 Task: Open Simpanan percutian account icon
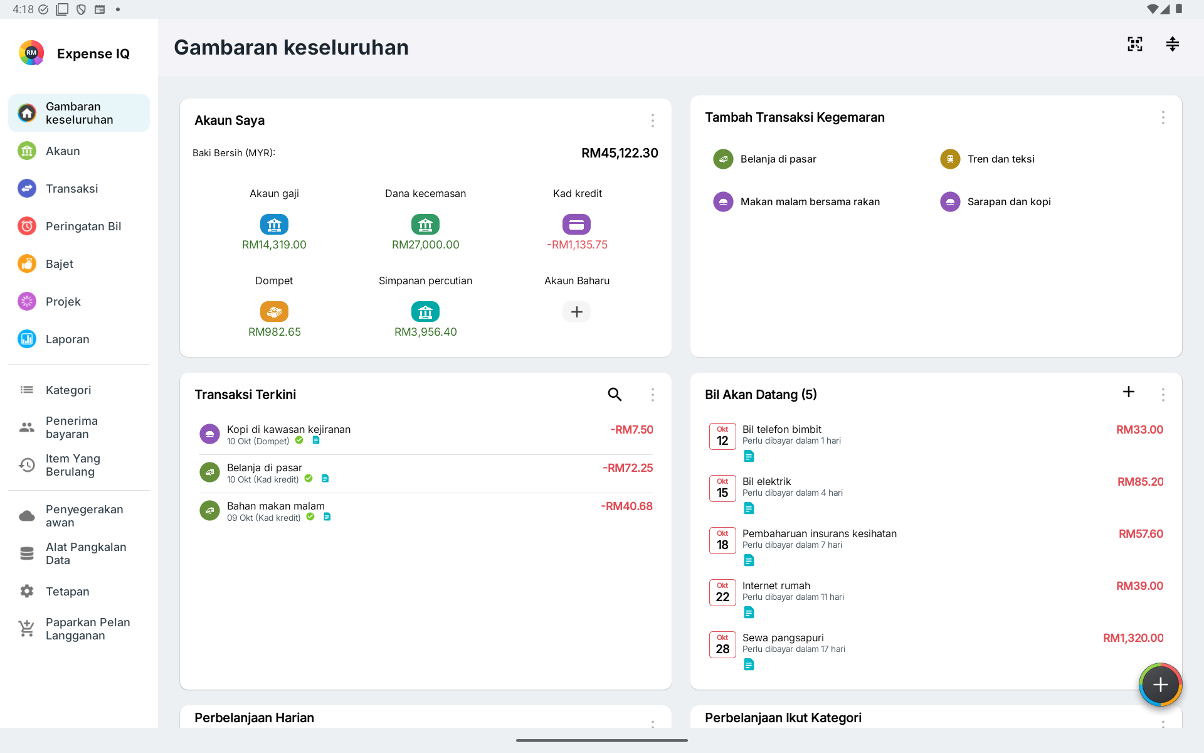425,311
